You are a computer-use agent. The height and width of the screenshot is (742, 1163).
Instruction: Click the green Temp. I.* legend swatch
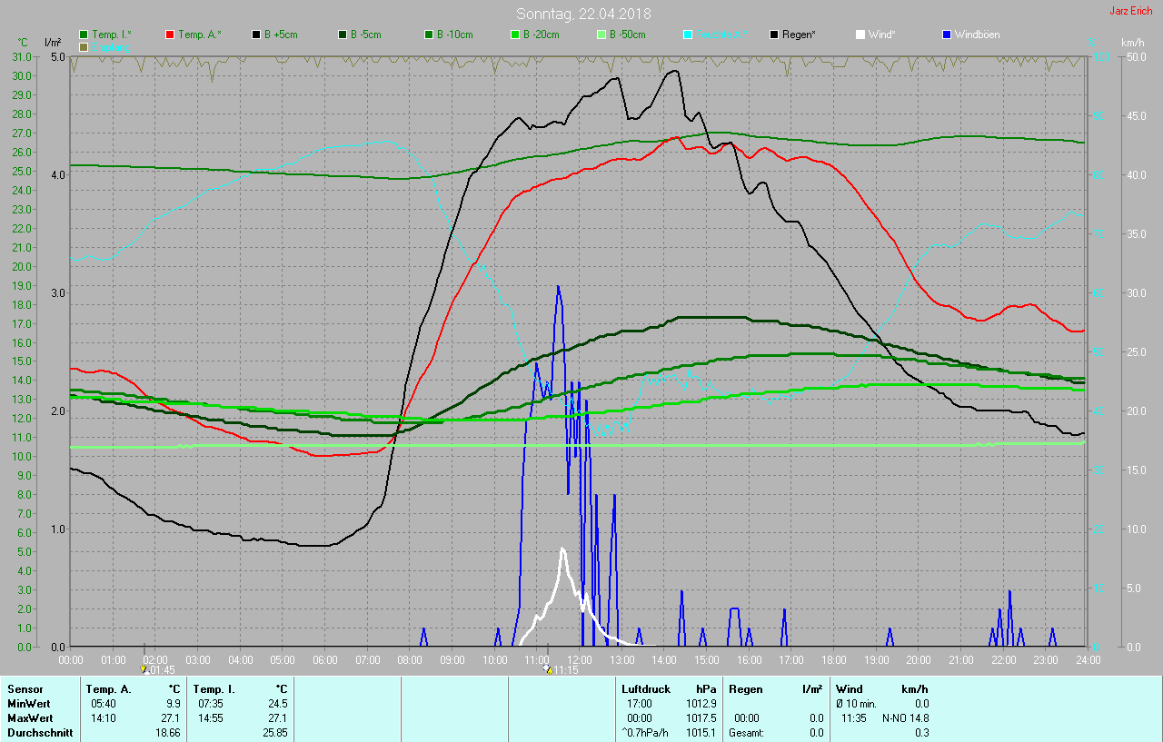[84, 35]
